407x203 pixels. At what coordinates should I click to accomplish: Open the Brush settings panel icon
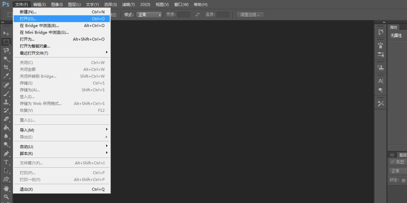coord(381,55)
